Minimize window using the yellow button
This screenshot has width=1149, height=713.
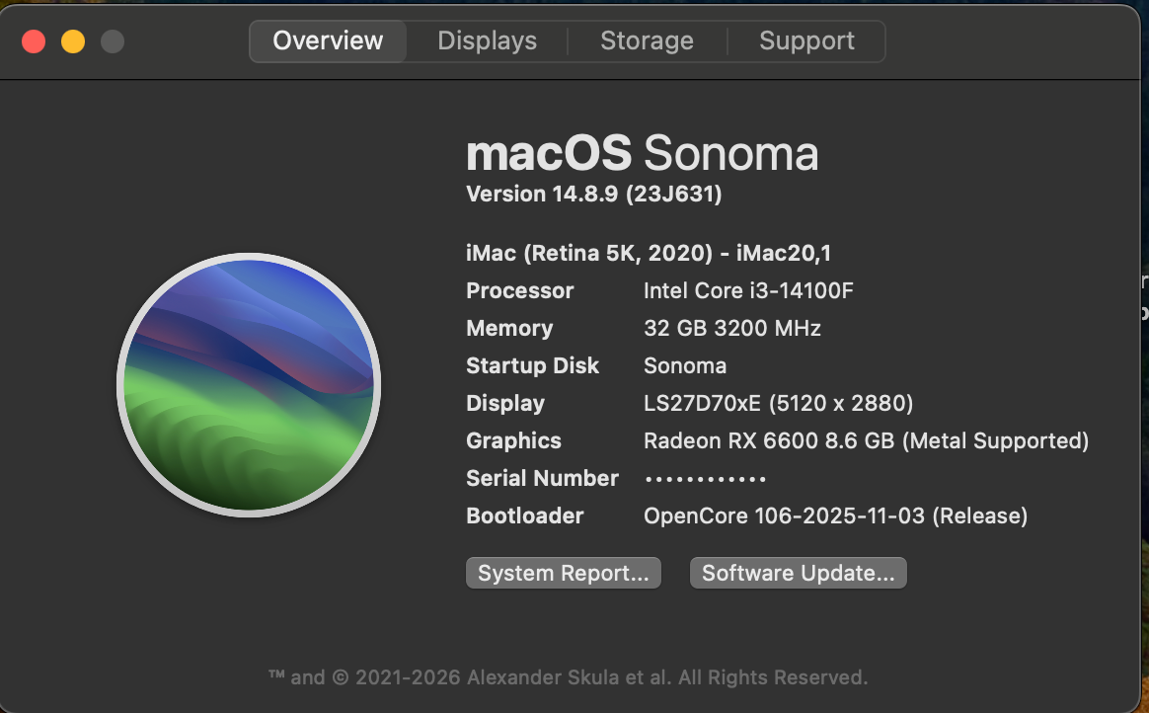point(73,41)
